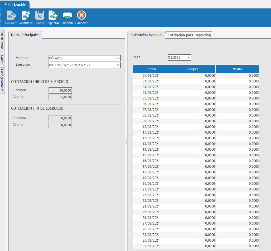
Task: Open the Herramientas side panel
Action: tap(2, 40)
